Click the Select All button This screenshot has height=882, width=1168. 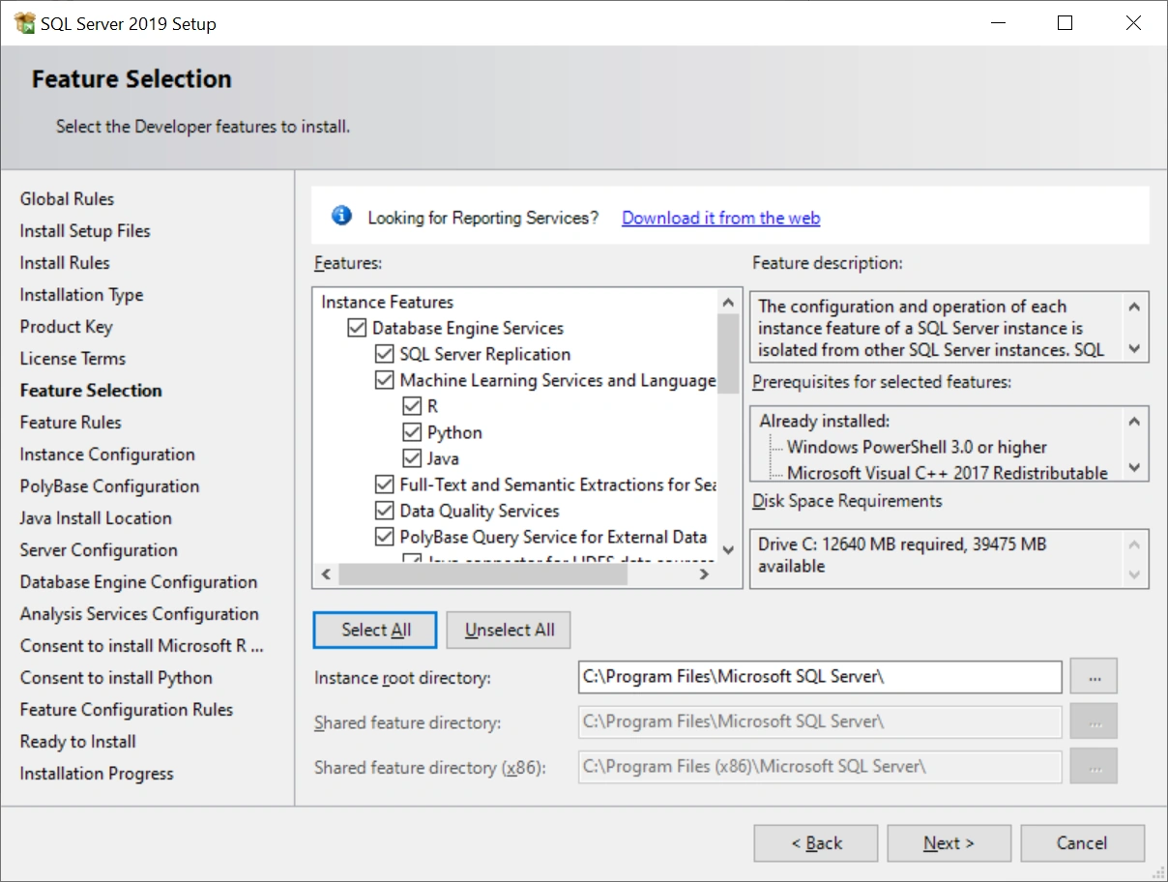pyautogui.click(x=375, y=630)
